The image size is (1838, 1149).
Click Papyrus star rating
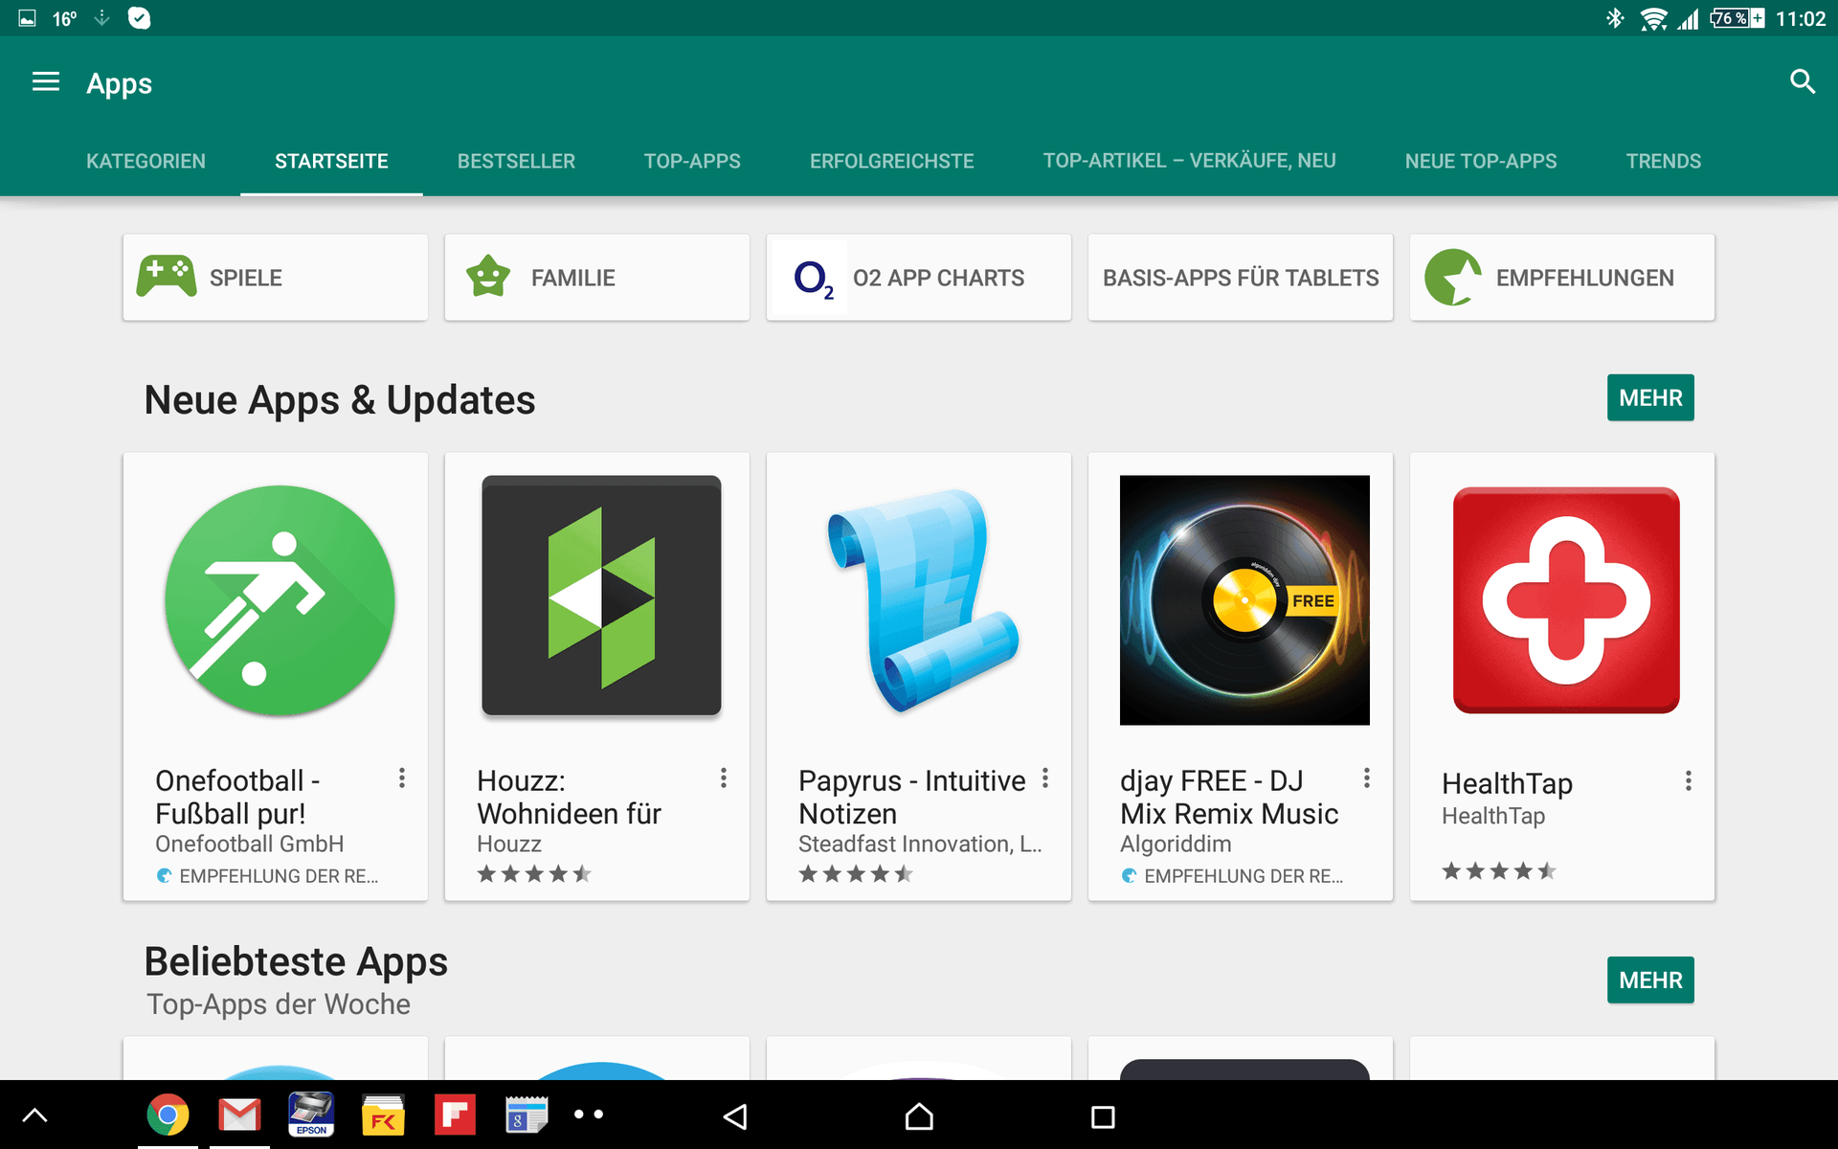coord(856,873)
